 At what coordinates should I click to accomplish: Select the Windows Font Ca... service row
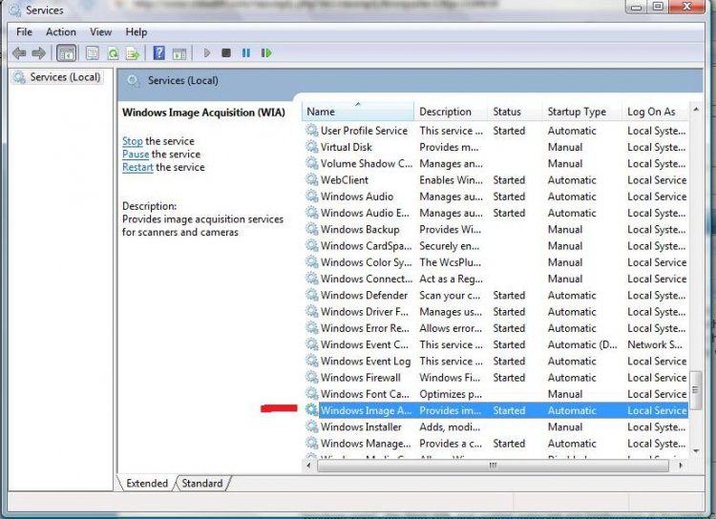pyautogui.click(x=495, y=393)
